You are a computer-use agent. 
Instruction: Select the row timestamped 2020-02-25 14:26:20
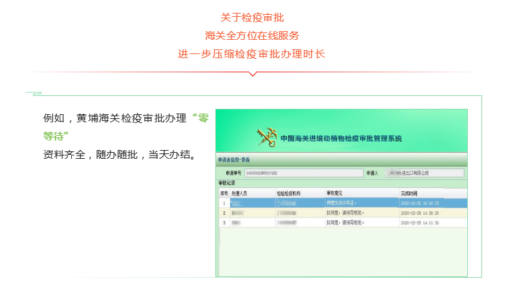tap(343, 213)
